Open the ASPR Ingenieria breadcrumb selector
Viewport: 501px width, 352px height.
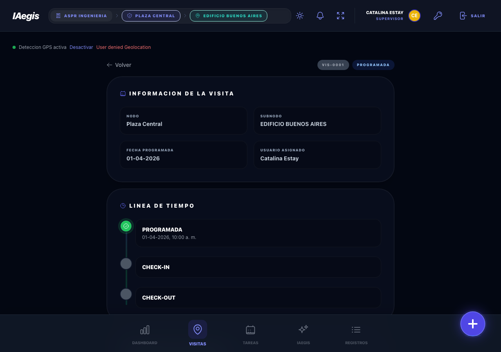click(81, 16)
